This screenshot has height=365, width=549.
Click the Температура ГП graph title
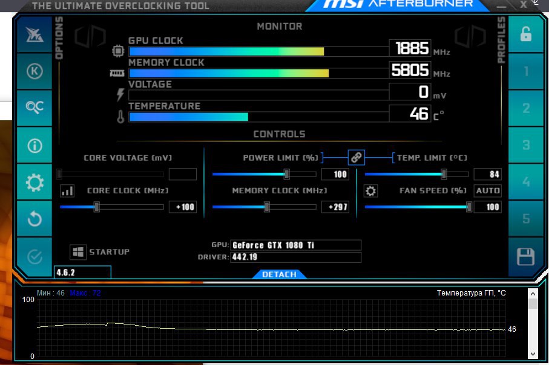click(x=472, y=293)
